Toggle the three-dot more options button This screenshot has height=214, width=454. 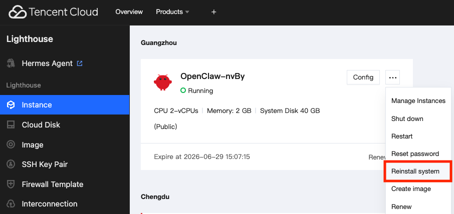(x=393, y=77)
